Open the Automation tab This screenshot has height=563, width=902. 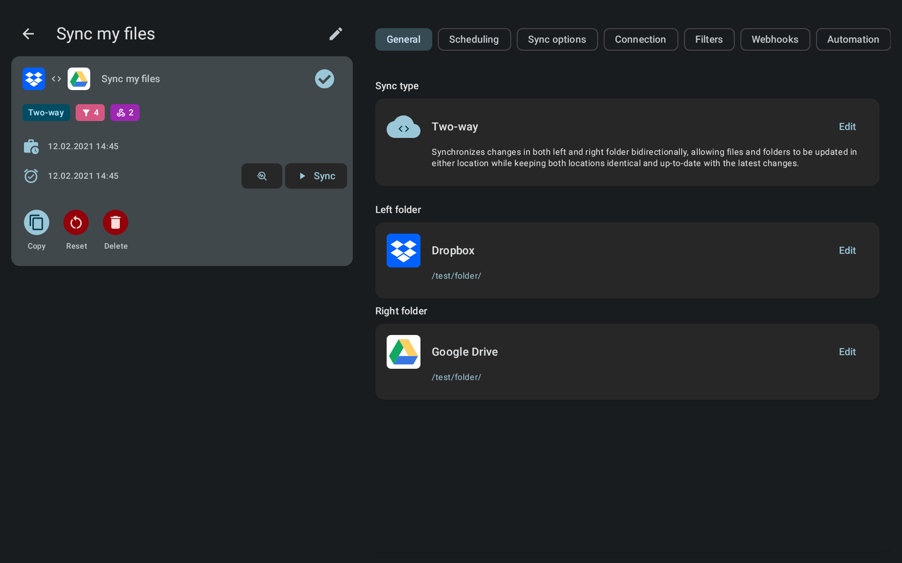pyautogui.click(x=853, y=39)
